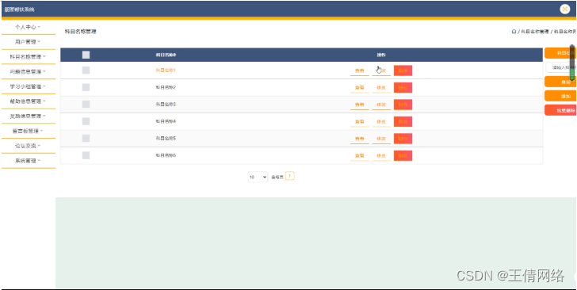
Task: Click 修改 for 科目名称1
Action: tap(381, 71)
